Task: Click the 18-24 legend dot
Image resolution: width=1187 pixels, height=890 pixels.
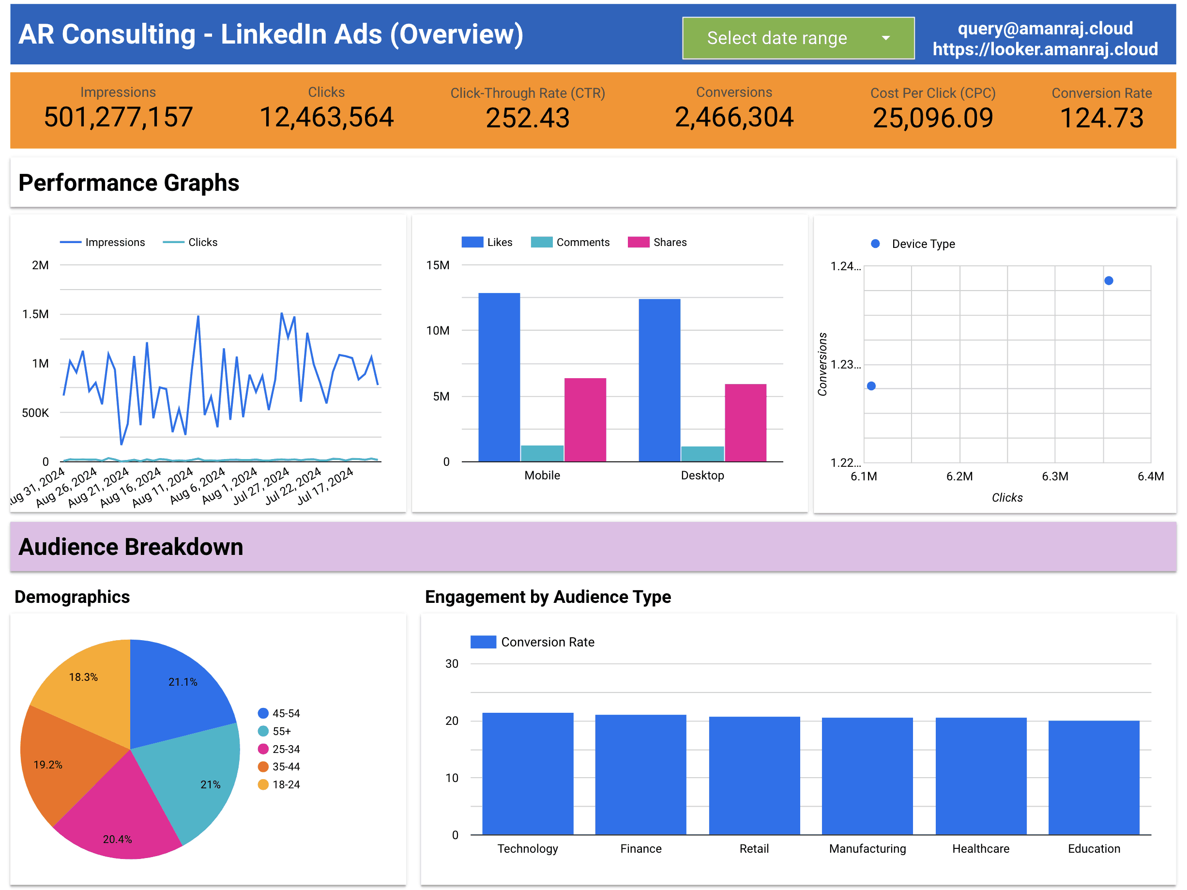Action: 262,784
